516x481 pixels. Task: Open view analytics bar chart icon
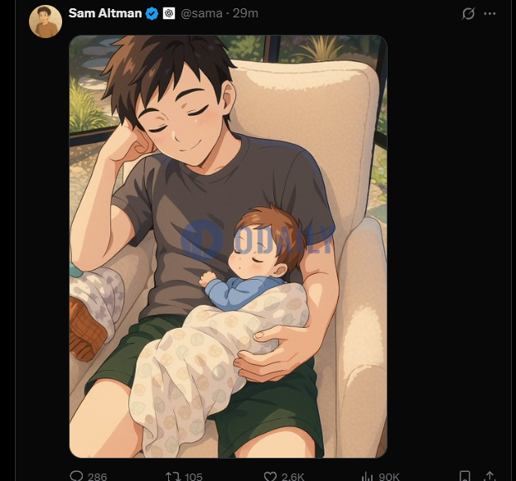[x=367, y=476]
